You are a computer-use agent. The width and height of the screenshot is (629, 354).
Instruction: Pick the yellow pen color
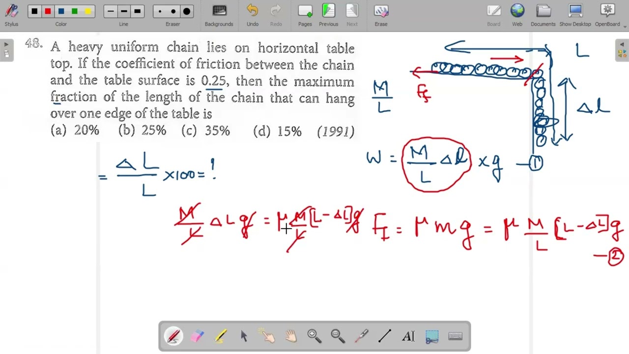(87, 11)
